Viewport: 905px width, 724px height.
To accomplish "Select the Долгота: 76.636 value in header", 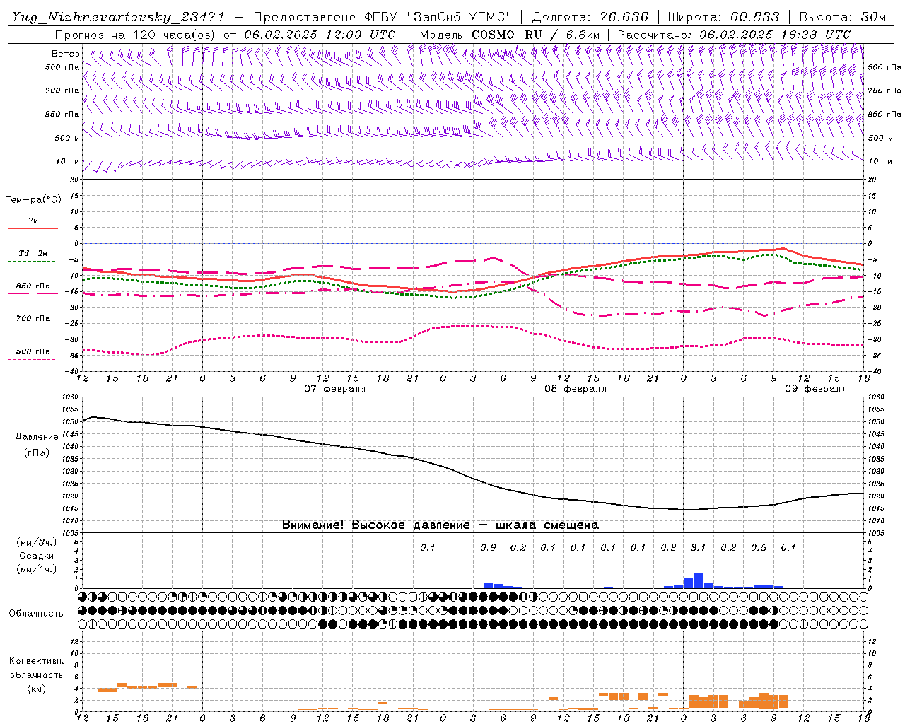I will tap(590, 17).
